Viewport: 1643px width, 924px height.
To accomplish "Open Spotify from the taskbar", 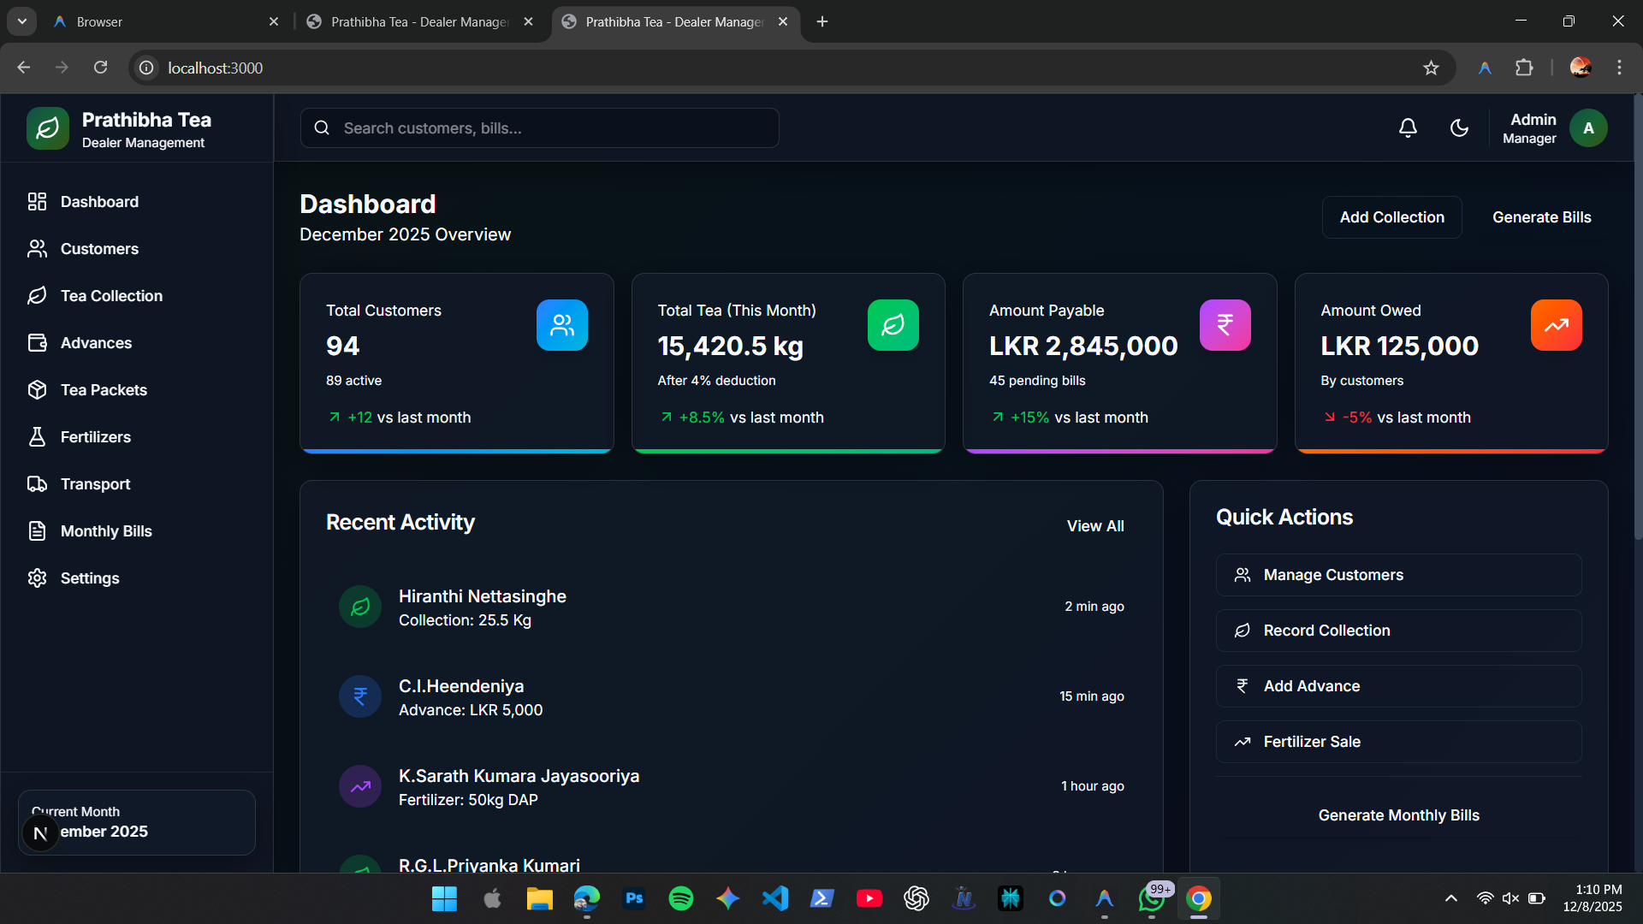I will 680,898.
